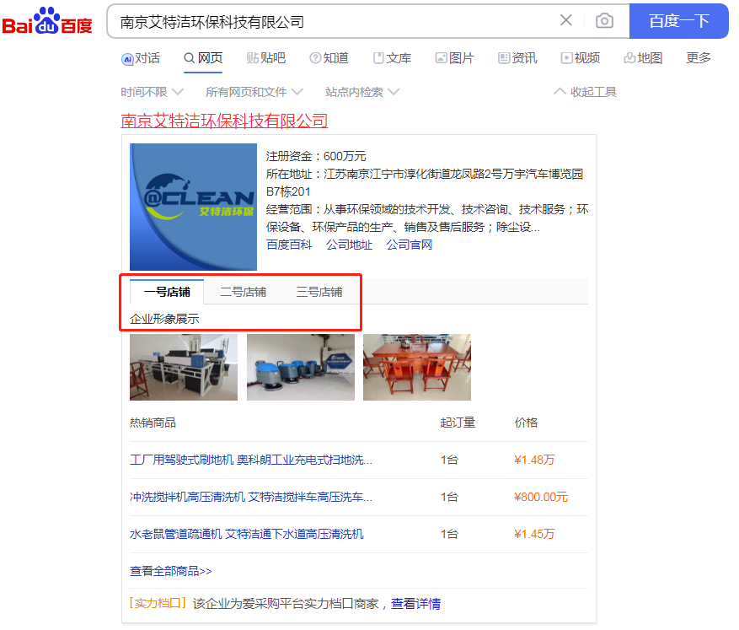Open the 公司官网 link

pyautogui.click(x=409, y=245)
